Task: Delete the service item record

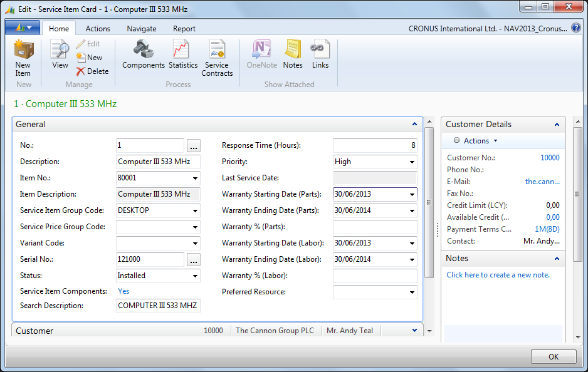Action: click(92, 71)
